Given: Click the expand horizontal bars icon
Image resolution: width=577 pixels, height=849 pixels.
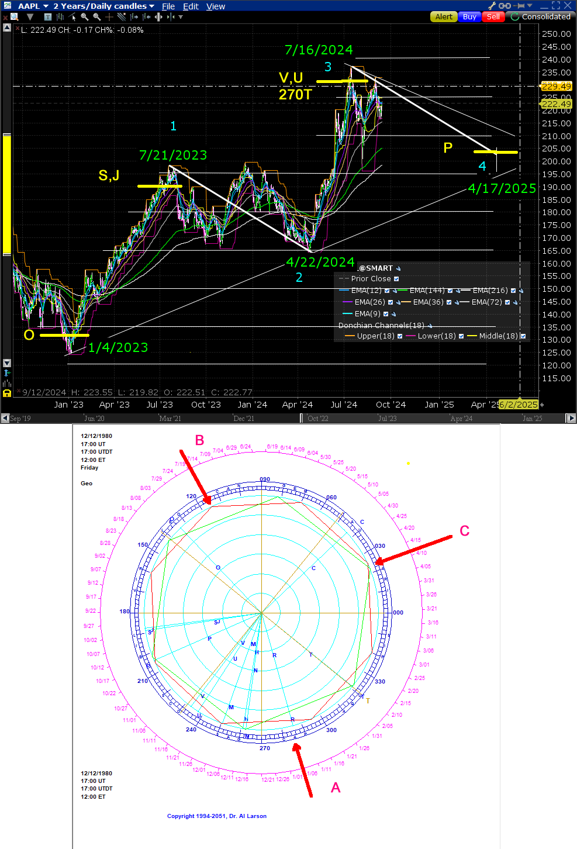Looking at the screenshot, I should (x=158, y=17).
